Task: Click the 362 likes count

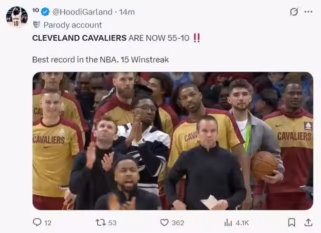Action: point(178,223)
